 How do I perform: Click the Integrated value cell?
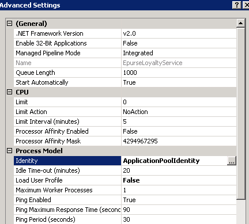pyautogui.click(x=179, y=53)
